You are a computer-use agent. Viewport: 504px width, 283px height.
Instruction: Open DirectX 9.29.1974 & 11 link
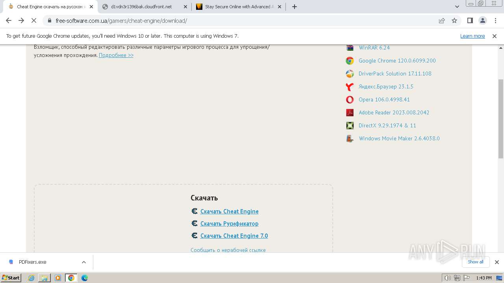[387, 125]
